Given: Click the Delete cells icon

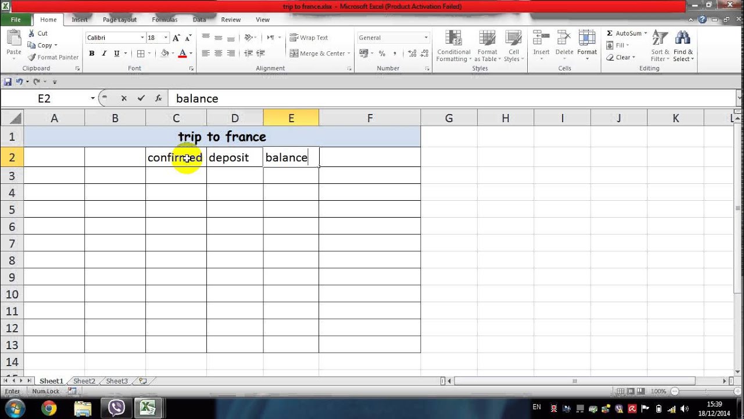Looking at the screenshot, I should click(x=564, y=38).
